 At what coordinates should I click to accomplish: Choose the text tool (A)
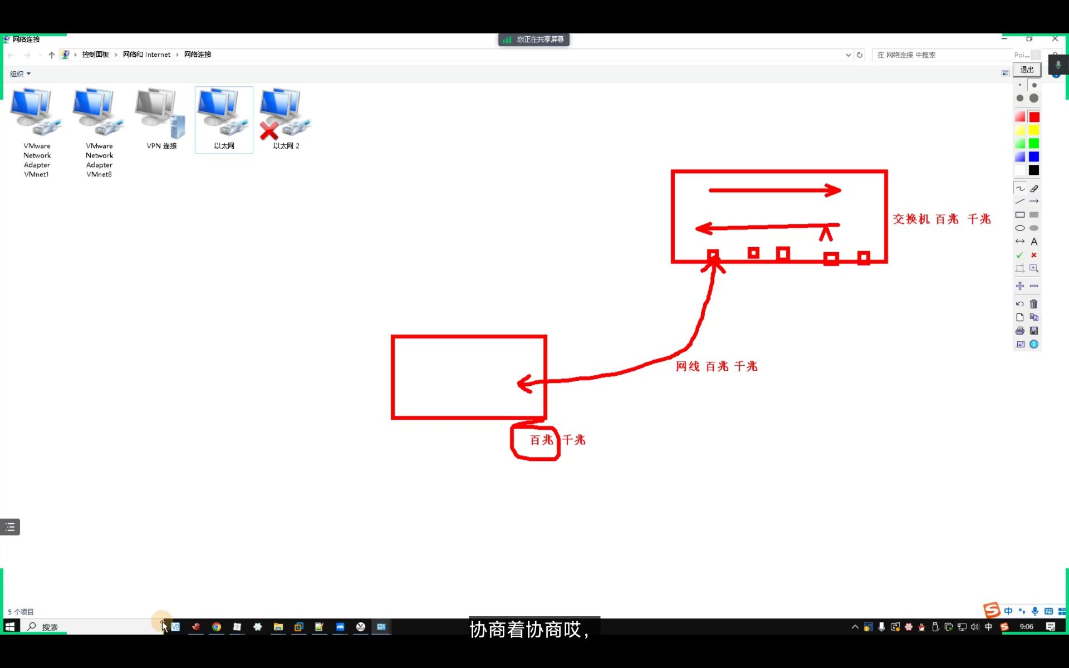[1034, 242]
